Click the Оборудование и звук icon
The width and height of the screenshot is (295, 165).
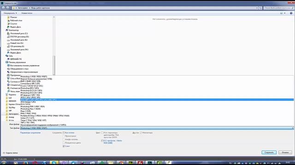pyautogui.click(x=8, y=69)
